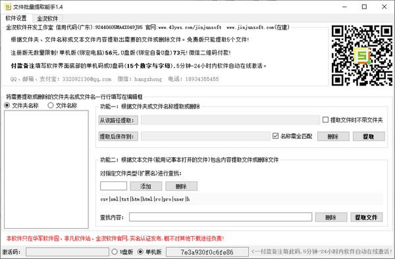Focus the 查找内容 search text field
The image size is (395, 259).
pyautogui.click(x=221, y=217)
